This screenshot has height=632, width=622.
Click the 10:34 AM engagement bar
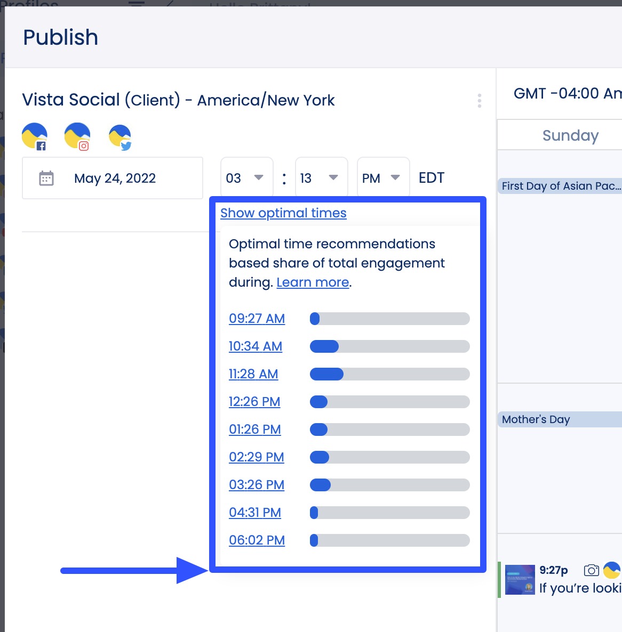[x=389, y=346]
